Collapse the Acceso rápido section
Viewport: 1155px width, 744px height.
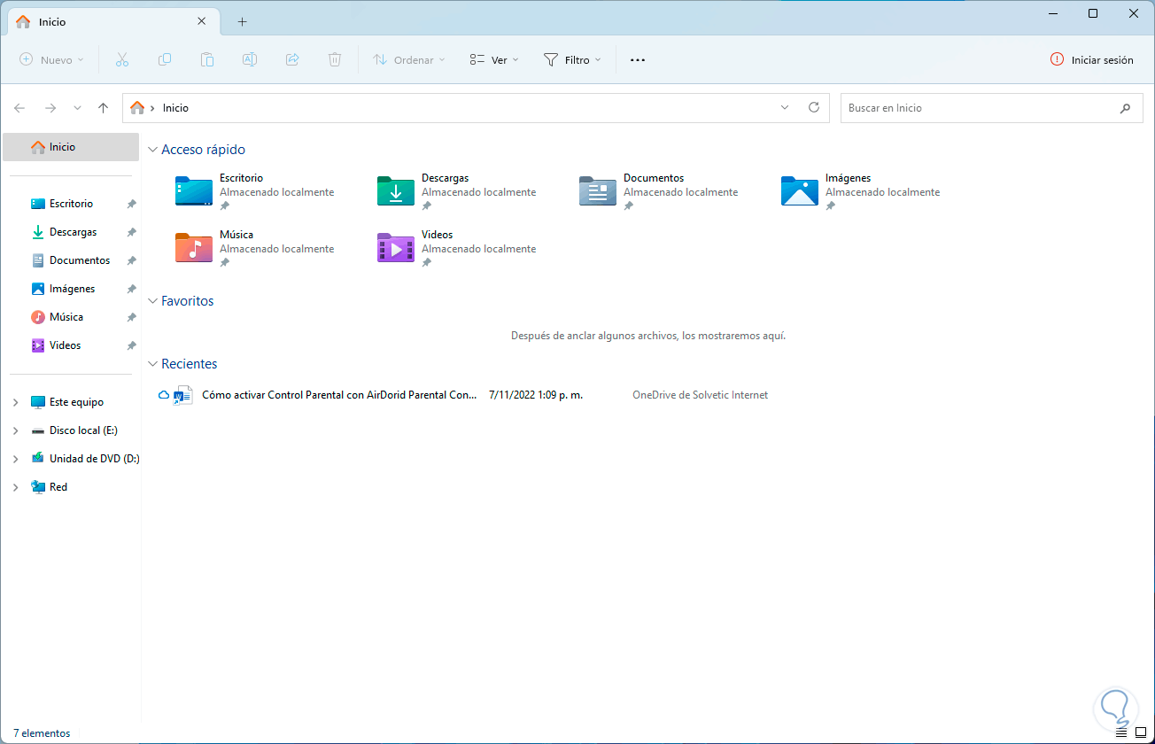(152, 149)
